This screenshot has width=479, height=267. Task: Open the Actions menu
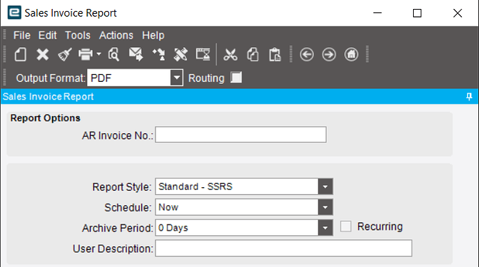pos(116,35)
